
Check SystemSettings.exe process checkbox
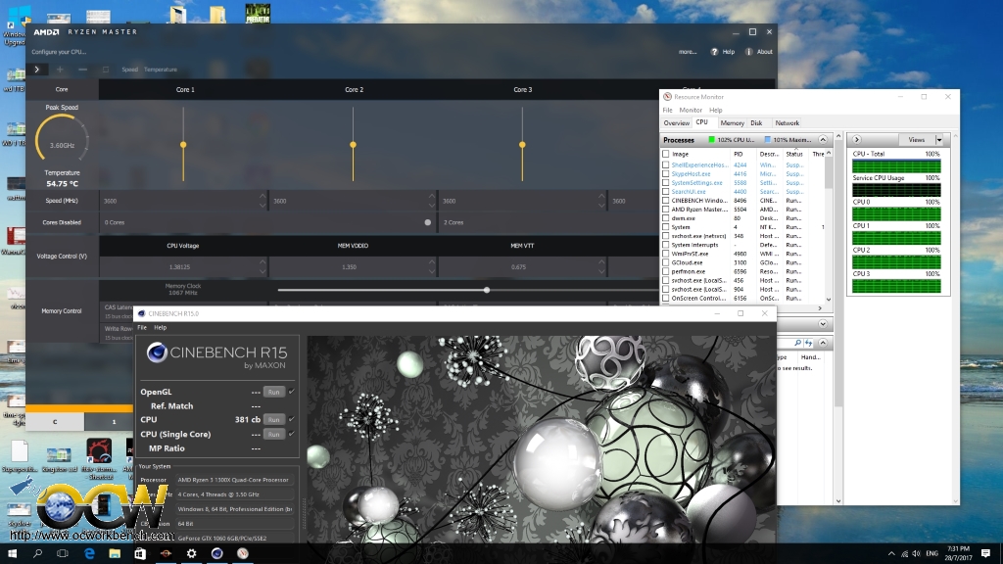666,183
